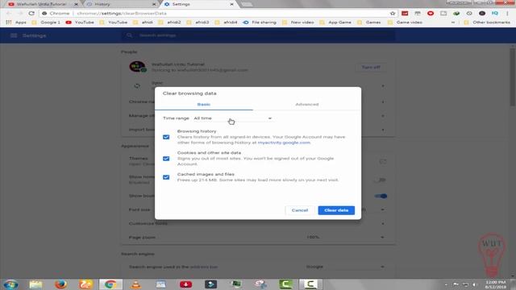Viewport: 516px width, 290px height.
Task: Click the search magnifier in Settings header
Action: (x=129, y=35)
